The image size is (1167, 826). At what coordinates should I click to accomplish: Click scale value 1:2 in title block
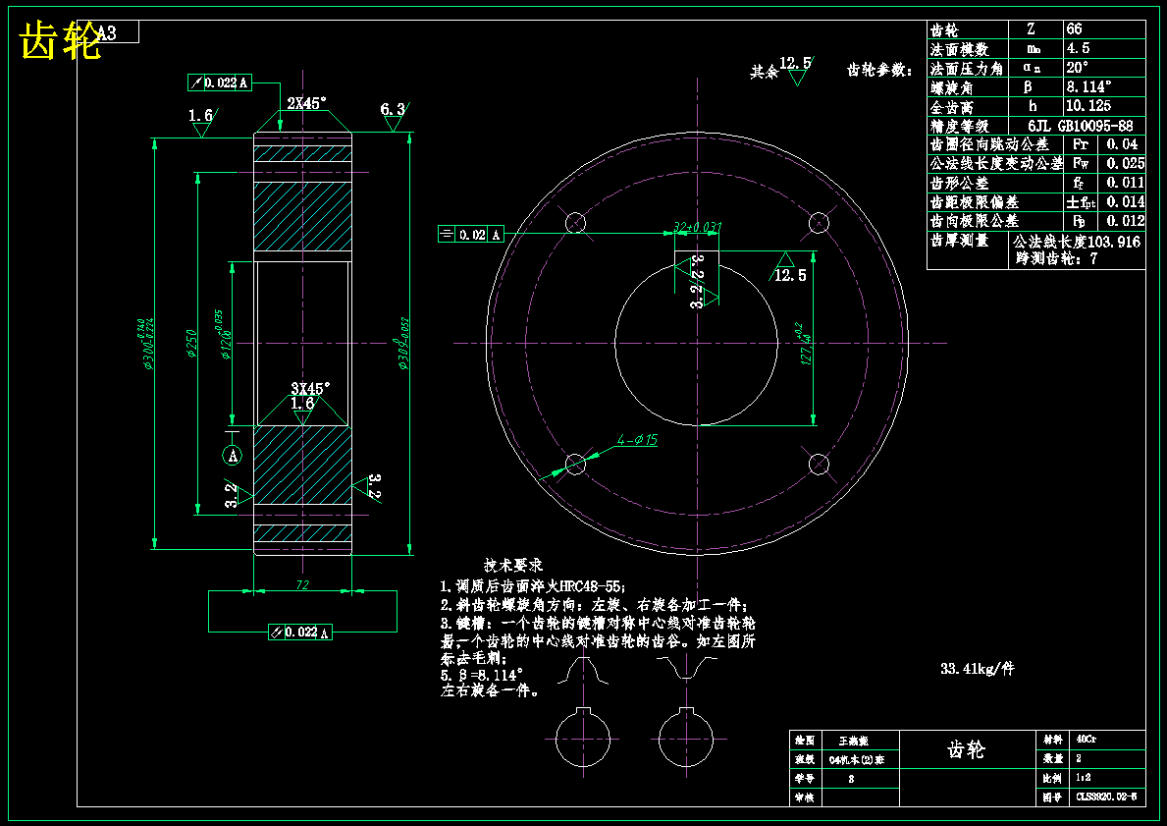coord(1083,778)
